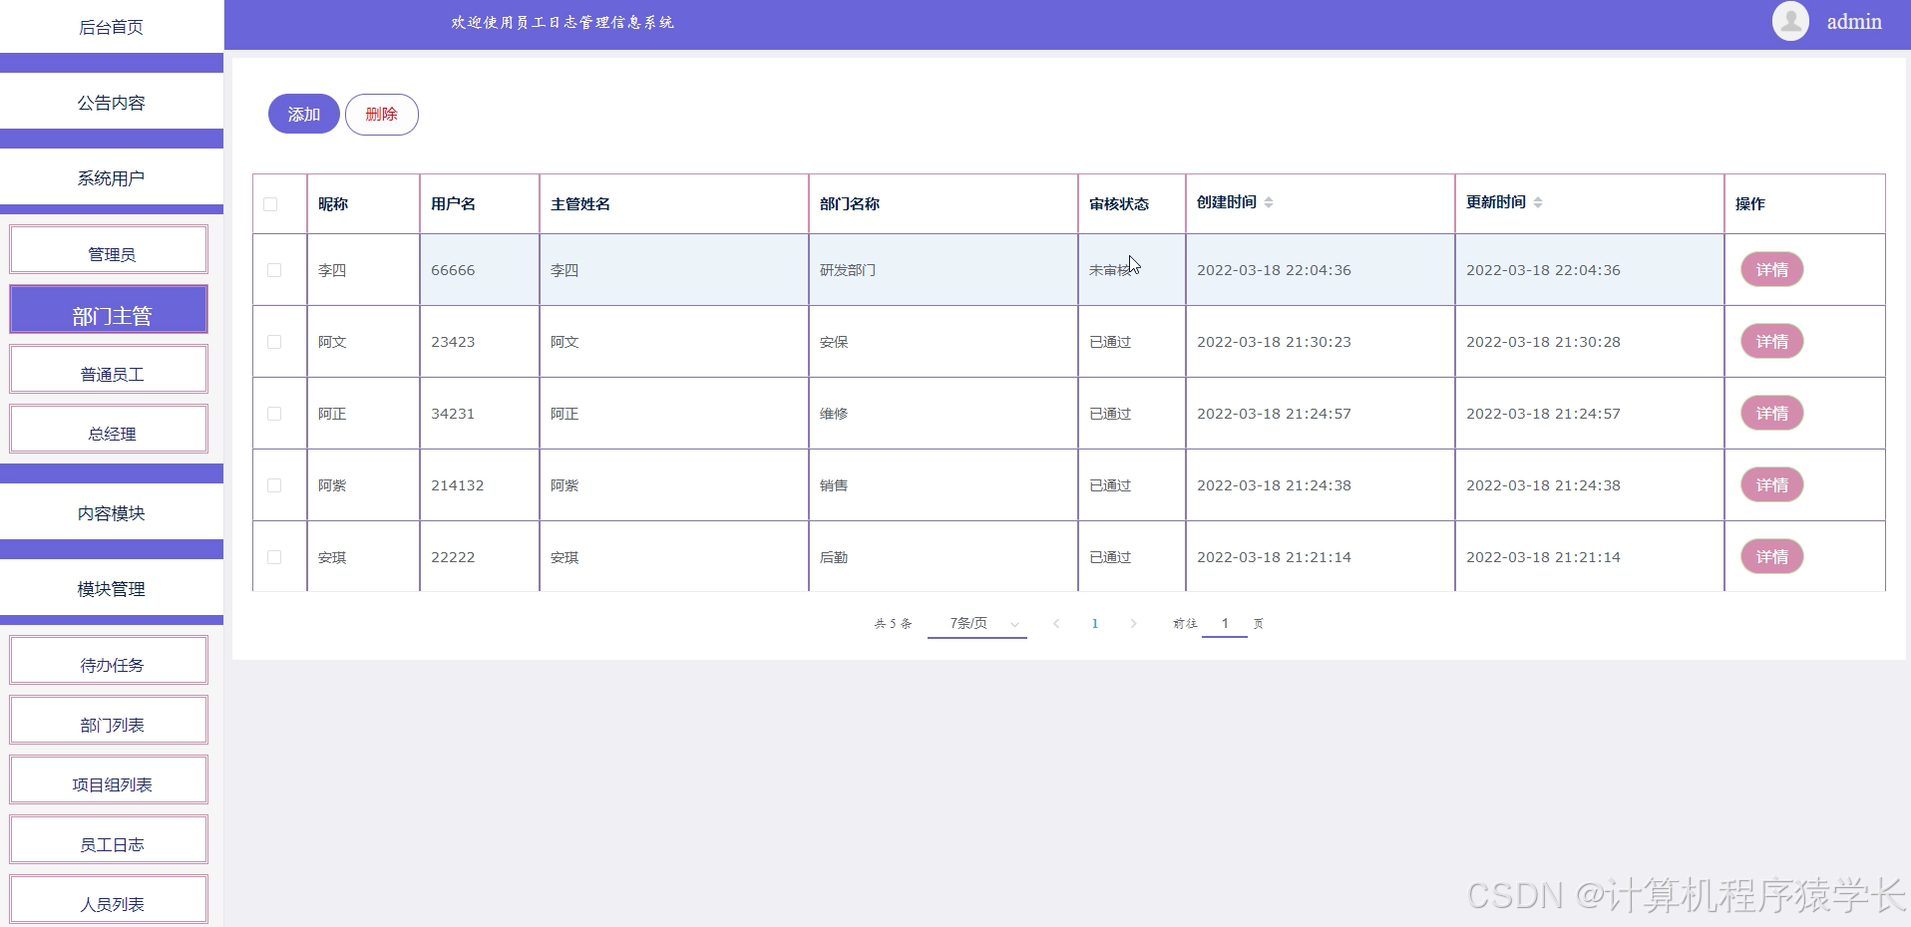
Task: View 详情 for user 66666
Action: point(1772,270)
